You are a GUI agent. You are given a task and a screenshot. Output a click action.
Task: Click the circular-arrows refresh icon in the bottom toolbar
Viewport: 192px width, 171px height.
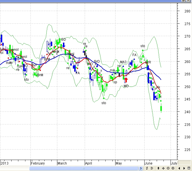click(x=147, y=168)
